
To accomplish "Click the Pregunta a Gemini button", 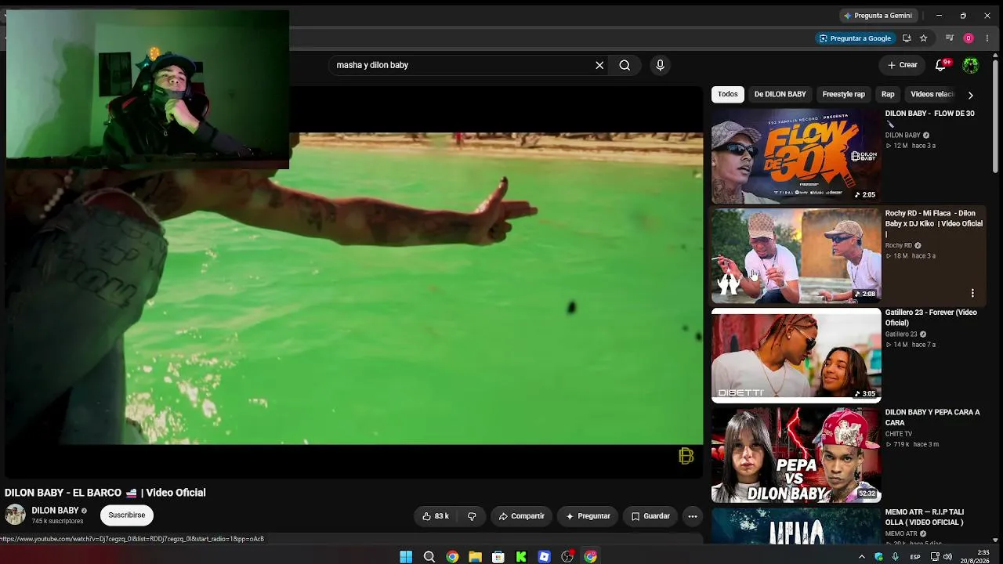I will pyautogui.click(x=877, y=16).
